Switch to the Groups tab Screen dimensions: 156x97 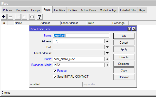coord(35,10)
